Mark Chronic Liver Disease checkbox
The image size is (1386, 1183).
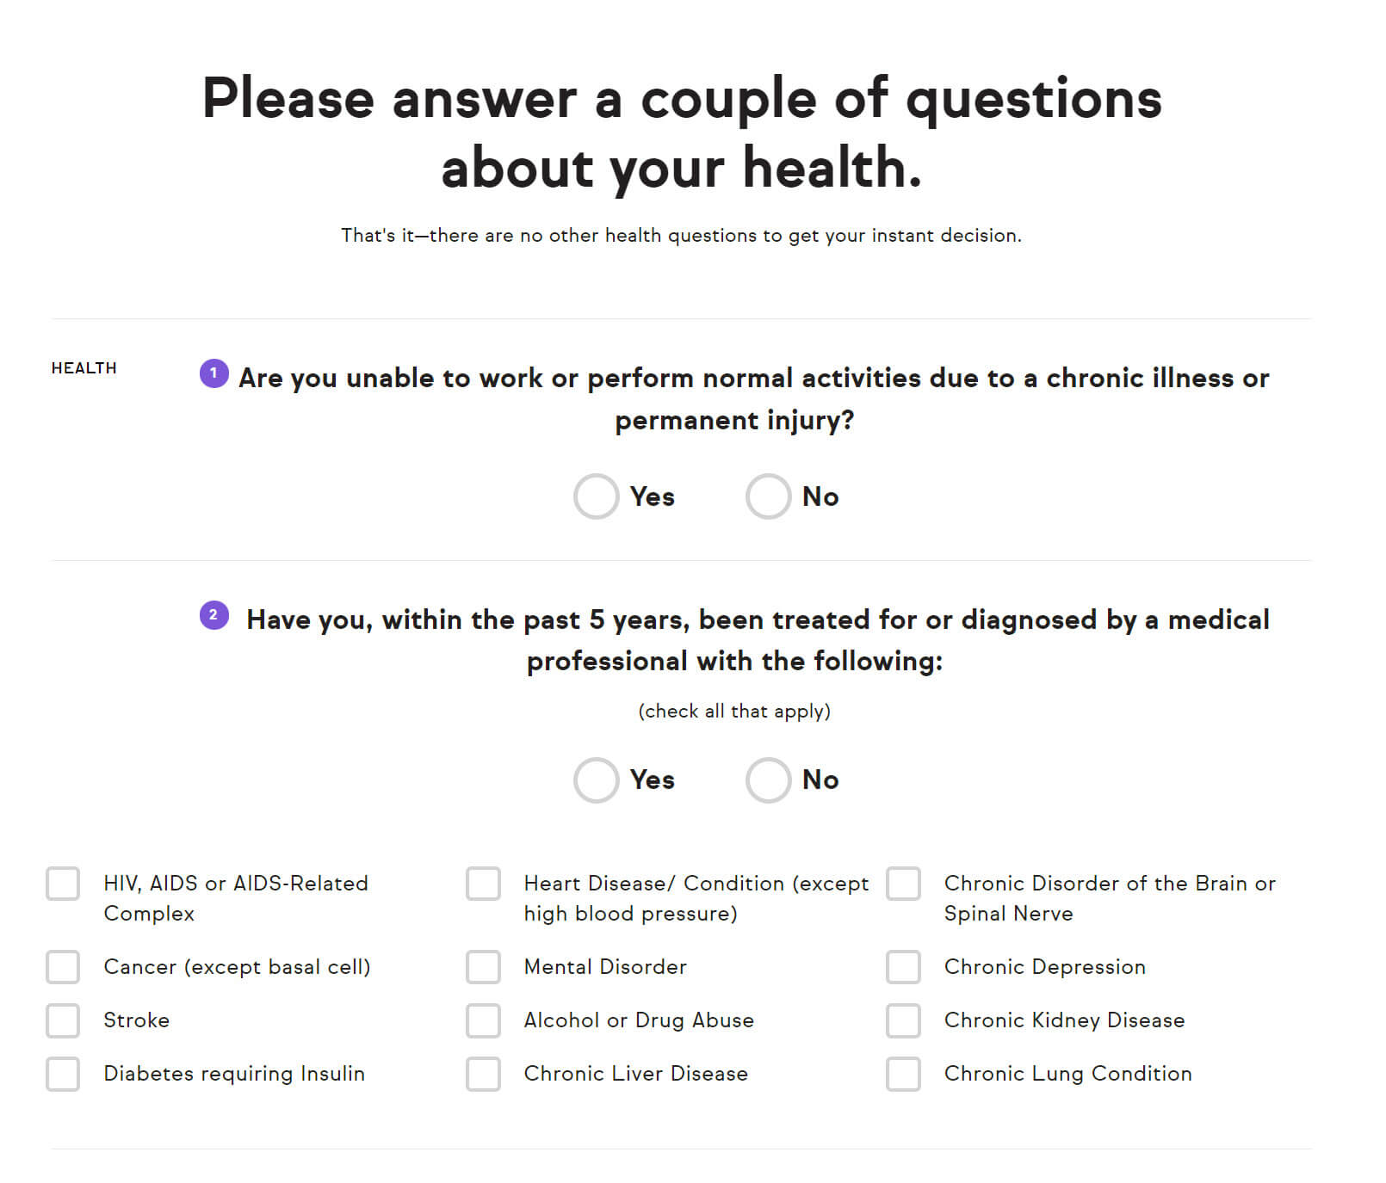483,1074
